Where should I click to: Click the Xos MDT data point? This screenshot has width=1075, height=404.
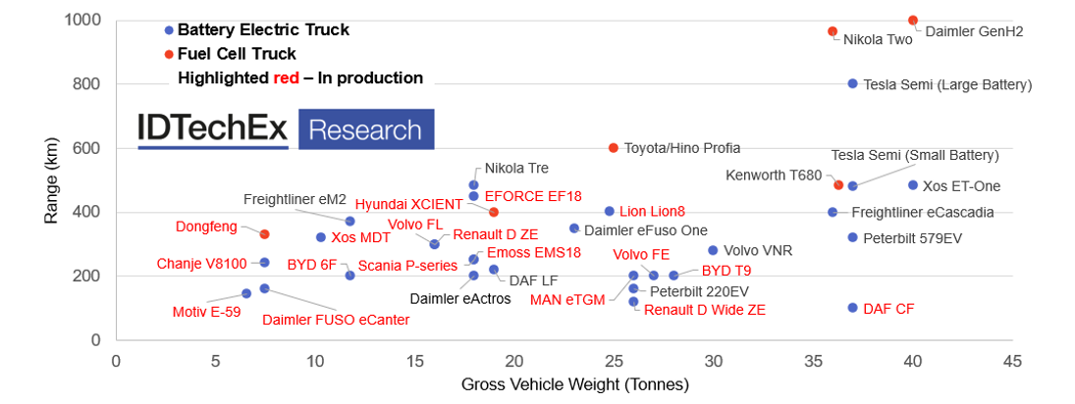[x=320, y=237]
